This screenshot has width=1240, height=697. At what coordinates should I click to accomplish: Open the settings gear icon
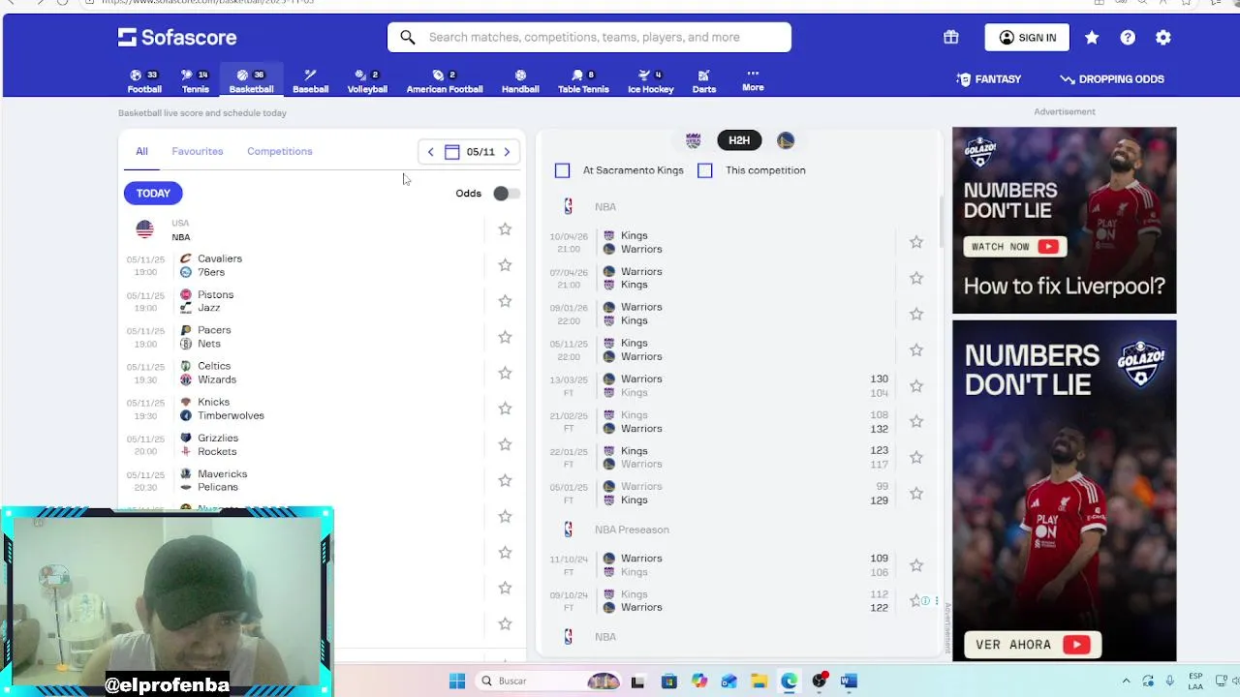[x=1163, y=37]
